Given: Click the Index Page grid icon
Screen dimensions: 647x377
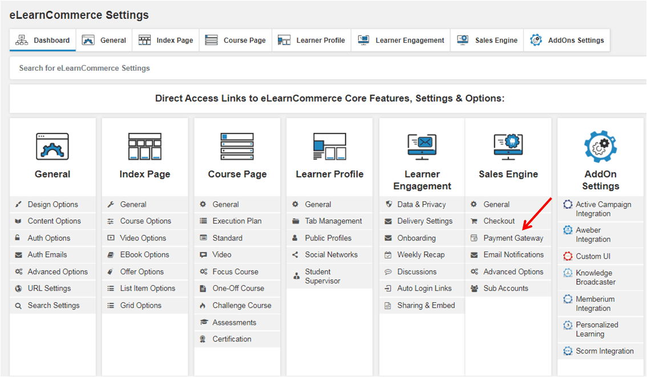Looking at the screenshot, I should click(x=145, y=145).
